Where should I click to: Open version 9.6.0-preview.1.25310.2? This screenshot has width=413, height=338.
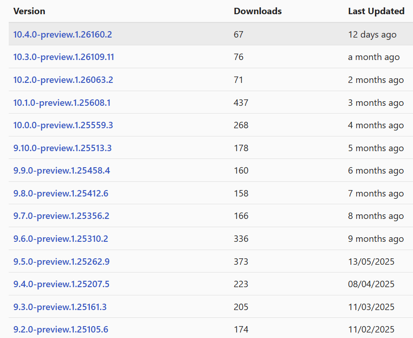click(x=61, y=239)
